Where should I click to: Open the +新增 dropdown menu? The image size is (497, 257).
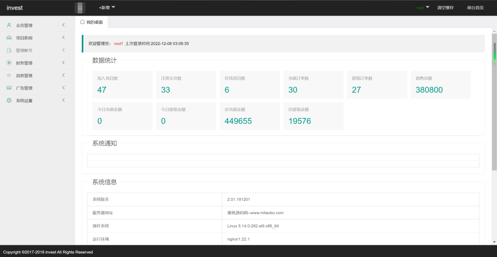(x=107, y=8)
